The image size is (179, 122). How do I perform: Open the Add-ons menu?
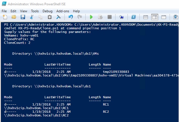pyautogui.click(x=63, y=11)
